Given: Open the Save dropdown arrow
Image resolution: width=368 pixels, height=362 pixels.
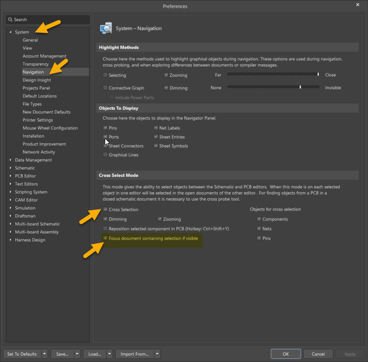Looking at the screenshot, I should [x=77, y=354].
